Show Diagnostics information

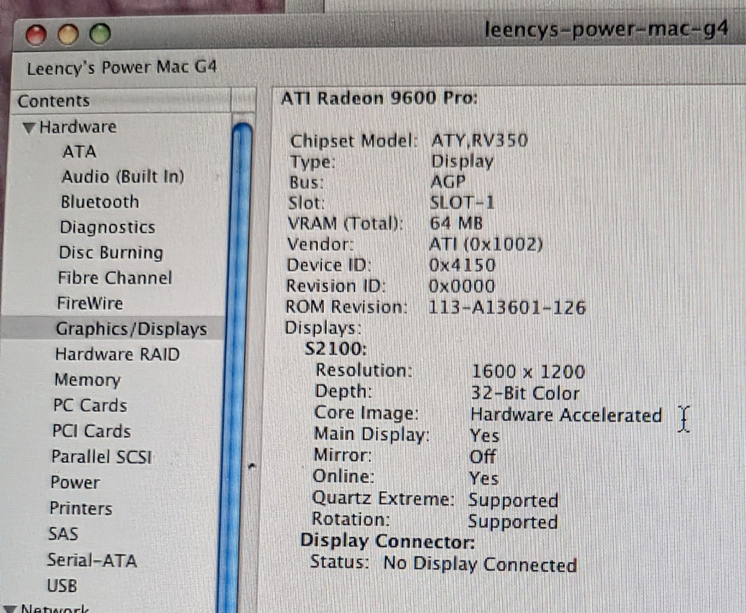pyautogui.click(x=107, y=227)
